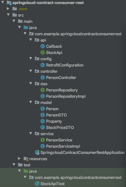Click the PersonRepository interface icon
126x187 pixels.
click(43, 90)
